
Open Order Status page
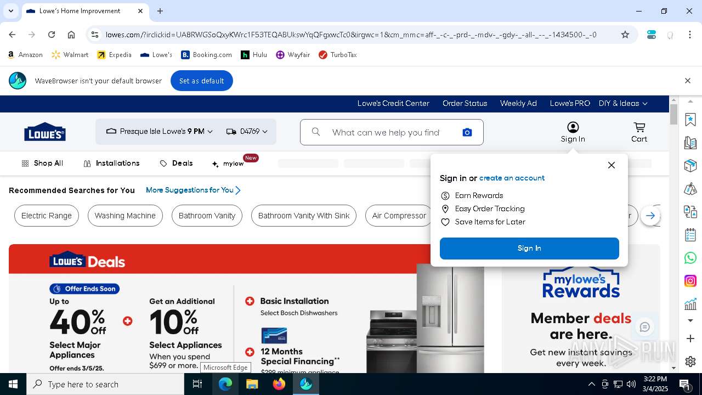pos(465,103)
